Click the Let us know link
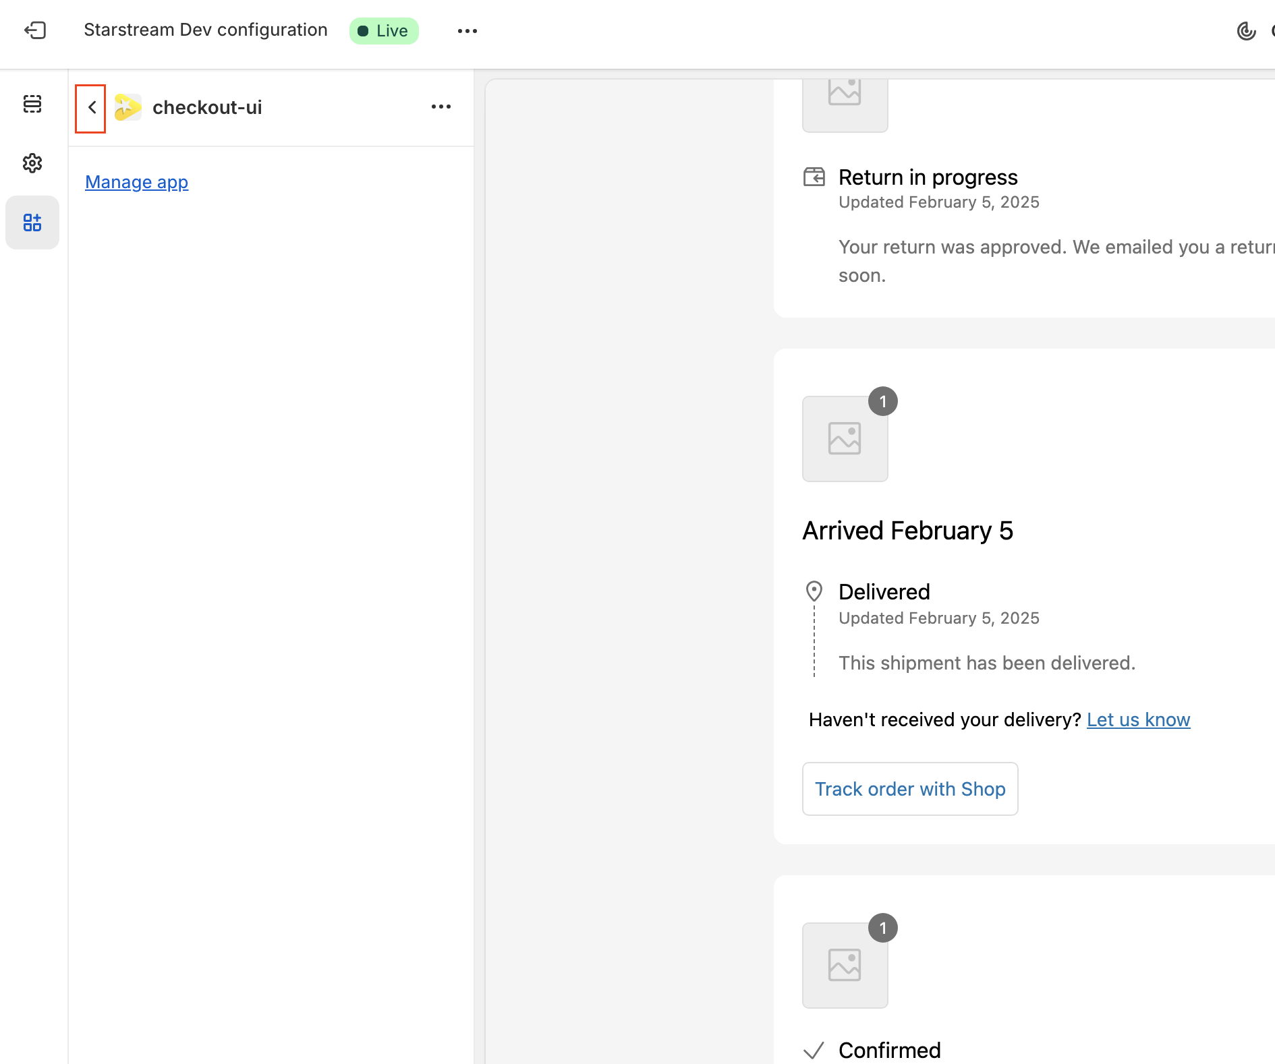 coord(1138,720)
